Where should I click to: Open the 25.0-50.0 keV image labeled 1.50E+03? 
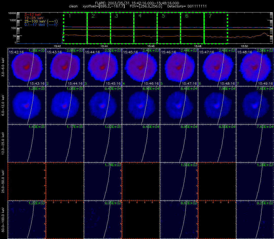click(x=179, y=182)
